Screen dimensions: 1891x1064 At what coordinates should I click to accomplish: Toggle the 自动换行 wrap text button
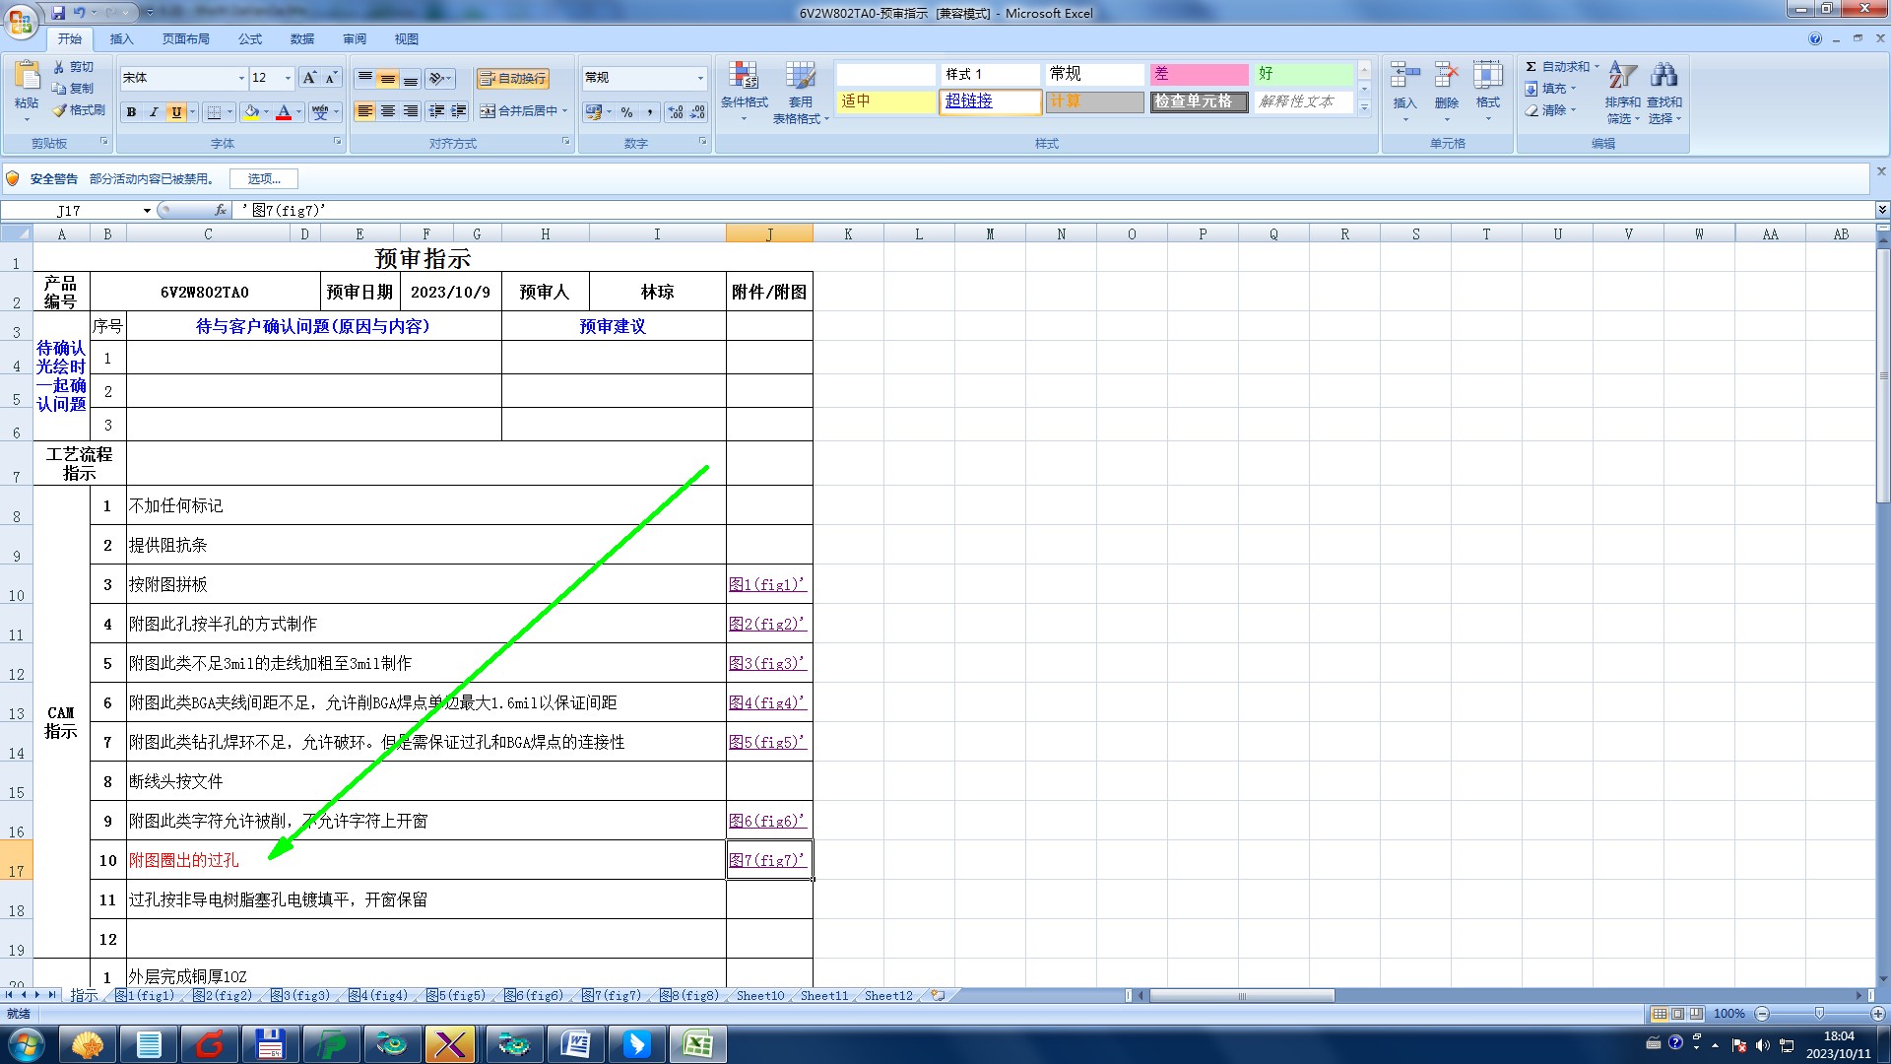click(x=513, y=78)
